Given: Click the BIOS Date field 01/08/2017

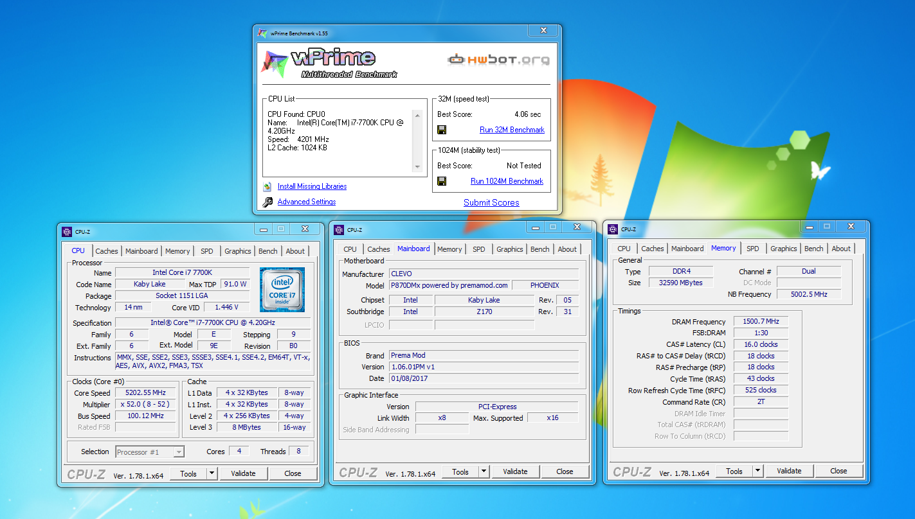Looking at the screenshot, I should (x=484, y=378).
